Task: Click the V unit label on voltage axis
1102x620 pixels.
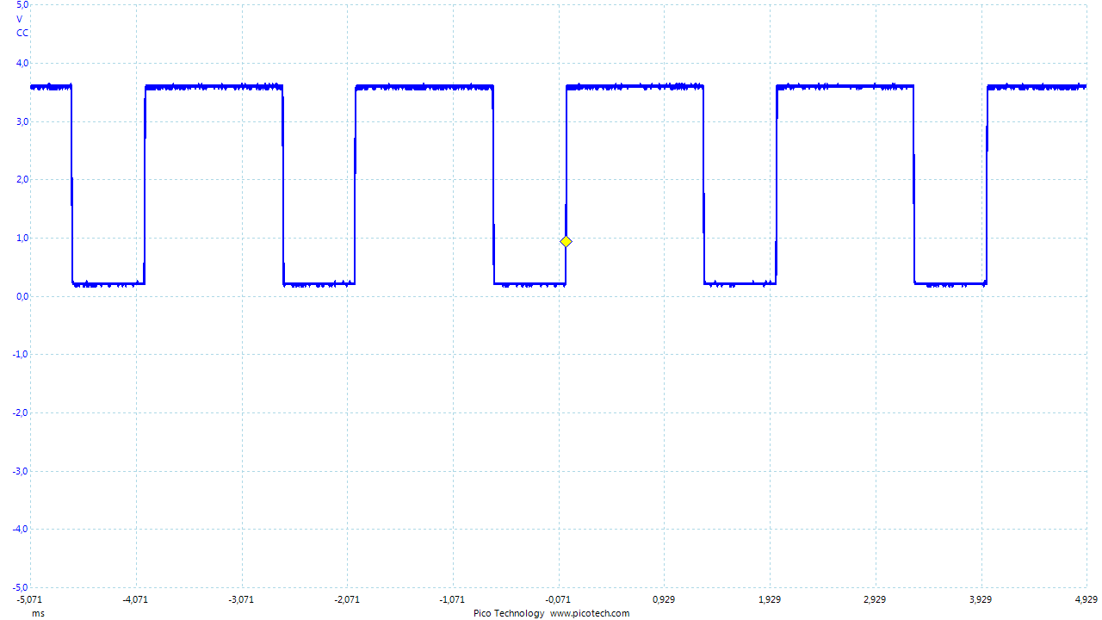Action: (20, 19)
